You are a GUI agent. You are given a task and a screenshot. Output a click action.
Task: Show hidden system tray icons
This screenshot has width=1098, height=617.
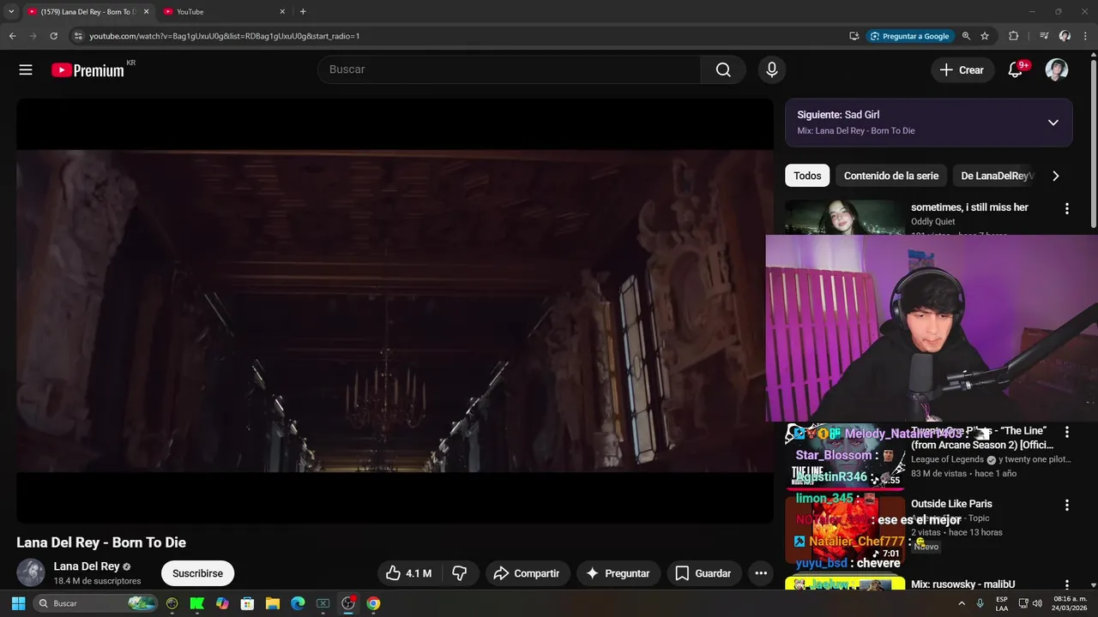[x=961, y=603]
